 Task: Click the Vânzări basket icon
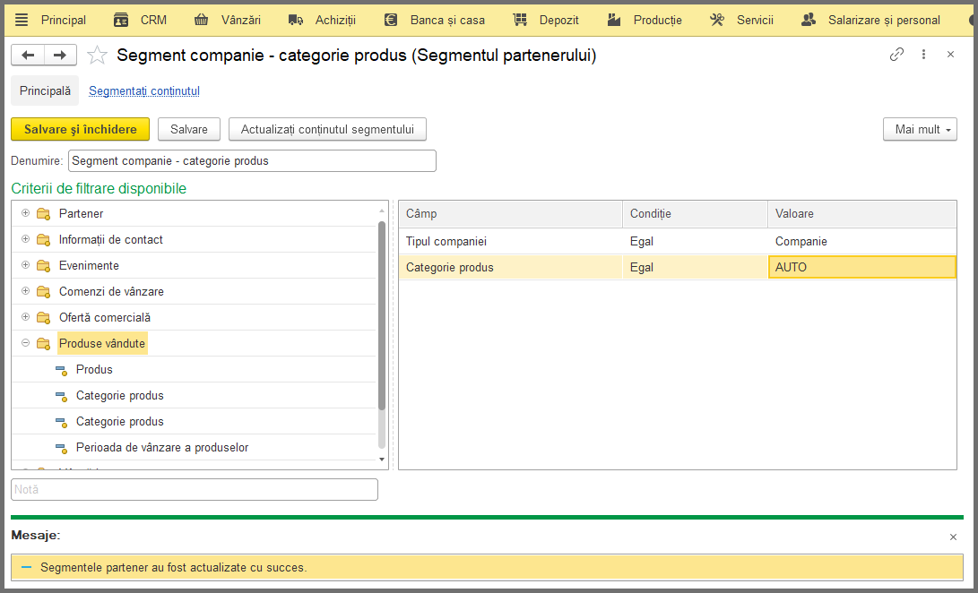pos(201,20)
